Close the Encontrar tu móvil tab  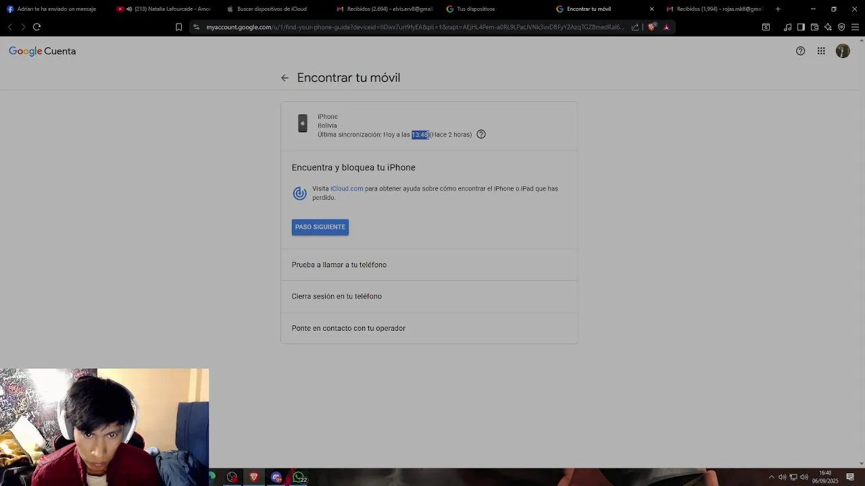651,9
